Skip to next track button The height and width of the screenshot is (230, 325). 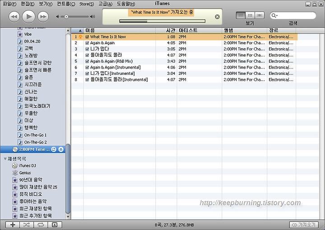pyautogui.click(x=43, y=17)
